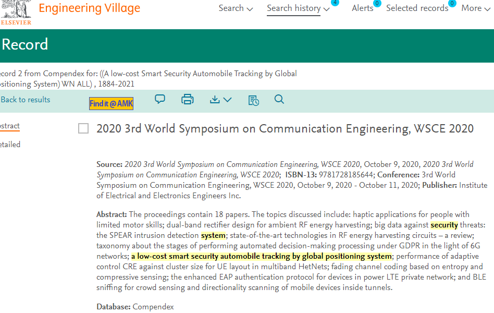Click the Selected records badge count 0
The width and height of the screenshot is (494, 313).
pos(452,3)
